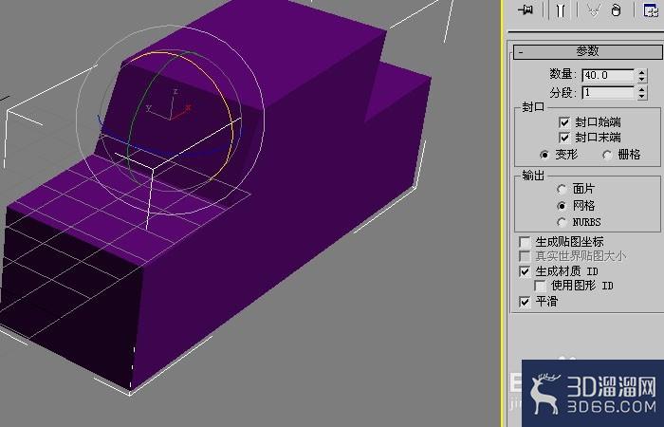The width and height of the screenshot is (664, 427).
Task: Click the 数量 label text
Action: 562,75
